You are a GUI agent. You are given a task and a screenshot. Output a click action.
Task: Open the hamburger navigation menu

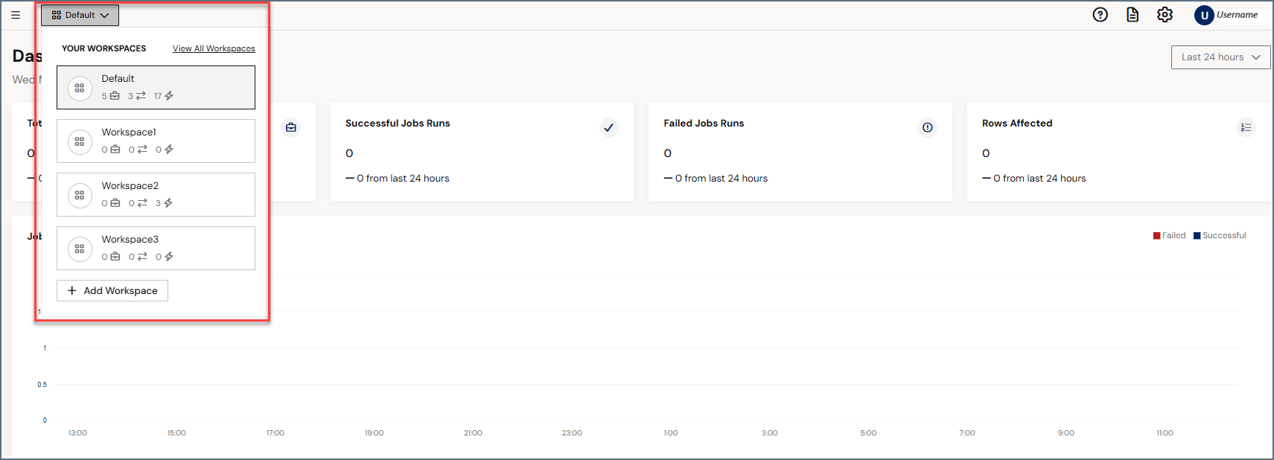[16, 15]
